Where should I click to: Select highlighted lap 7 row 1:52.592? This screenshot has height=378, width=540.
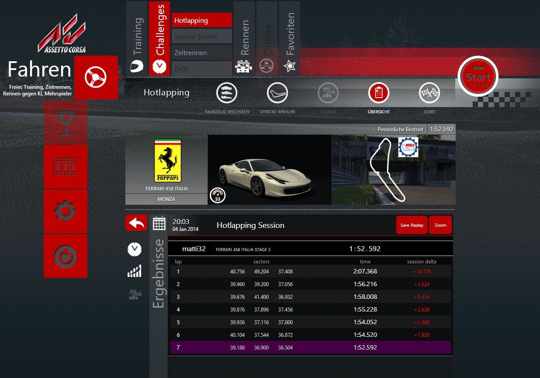coord(311,347)
